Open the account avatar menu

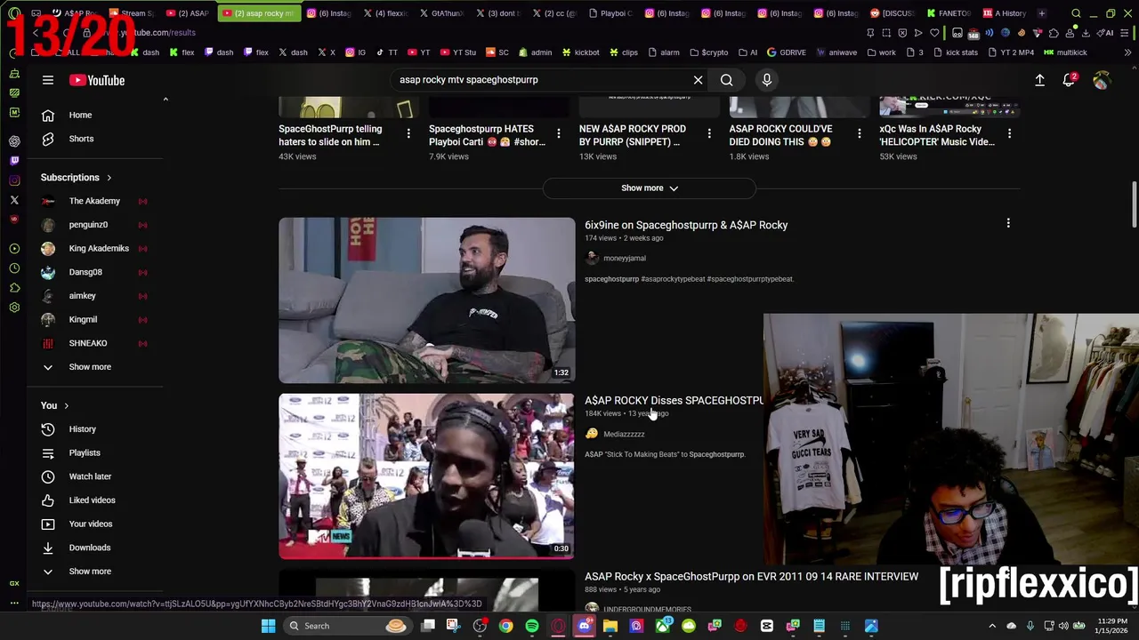(1102, 80)
